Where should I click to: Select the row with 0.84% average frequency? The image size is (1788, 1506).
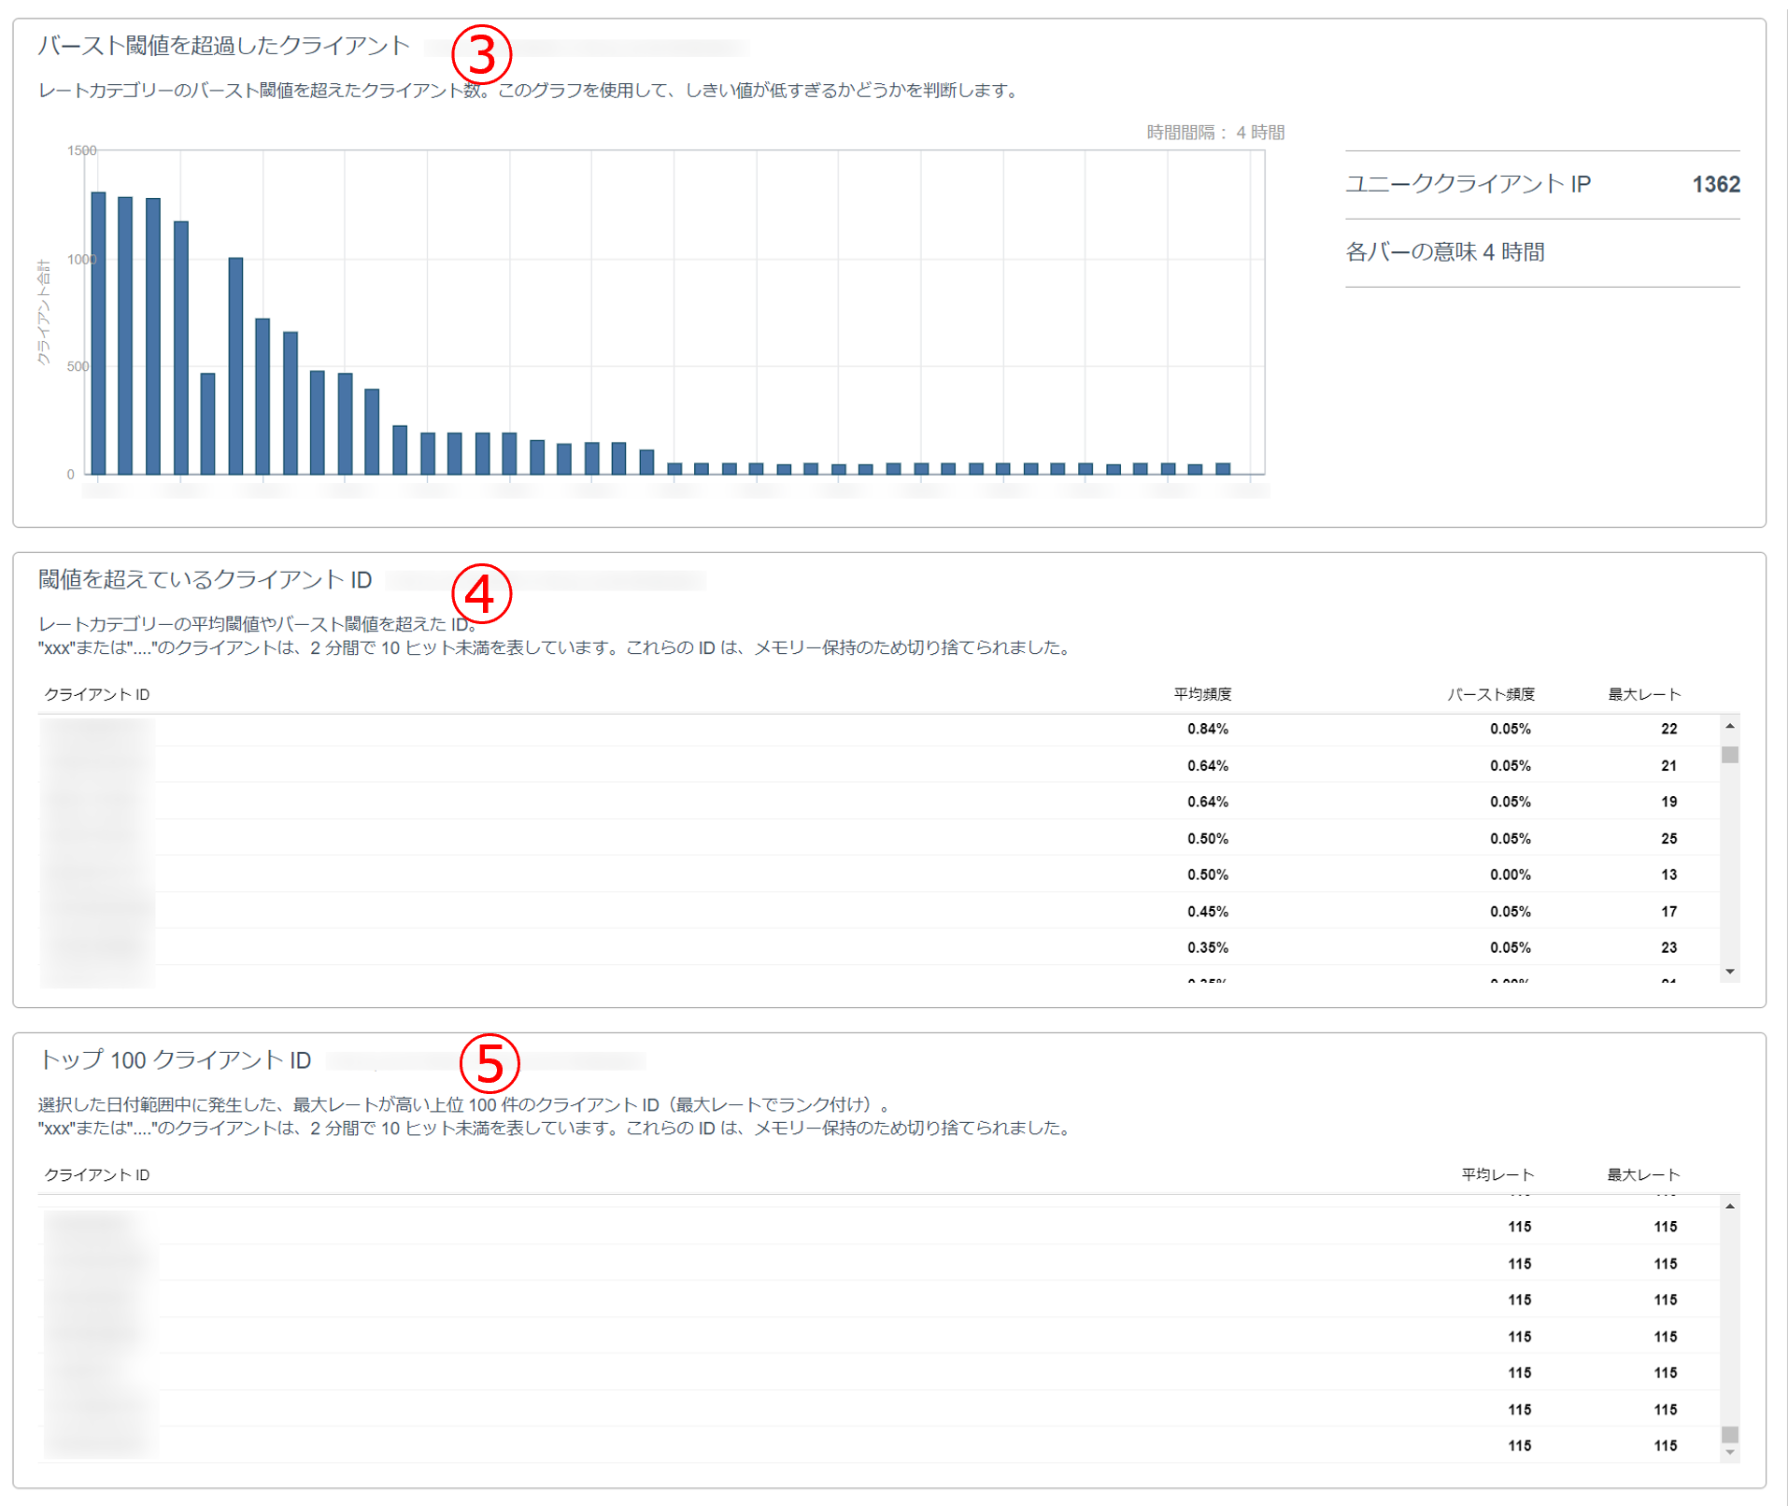(878, 729)
